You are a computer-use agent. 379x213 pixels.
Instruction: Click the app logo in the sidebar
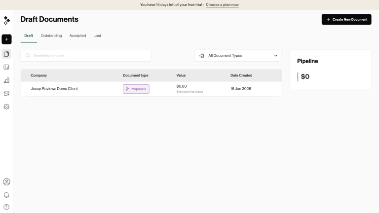[x=6, y=20]
